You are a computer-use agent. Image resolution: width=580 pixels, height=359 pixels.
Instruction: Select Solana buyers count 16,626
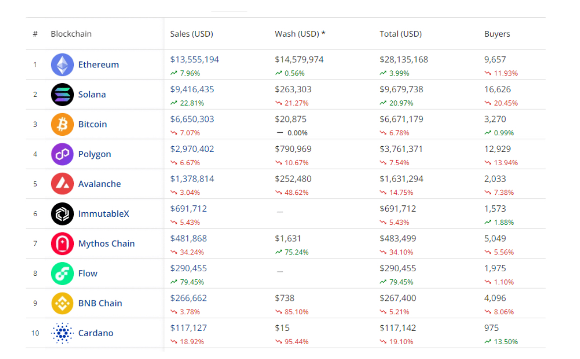[498, 90]
